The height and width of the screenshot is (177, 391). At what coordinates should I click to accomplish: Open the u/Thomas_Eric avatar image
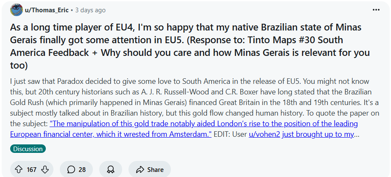tap(17, 10)
